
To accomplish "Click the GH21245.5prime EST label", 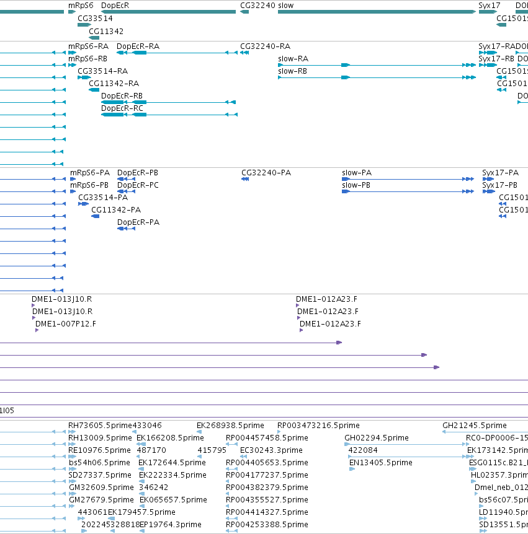I will pos(475,426).
